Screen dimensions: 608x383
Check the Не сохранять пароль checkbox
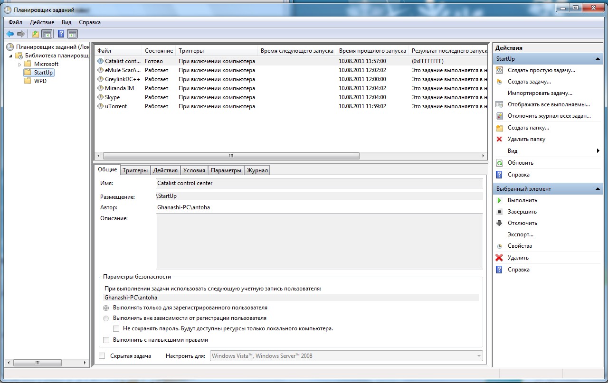[116, 328]
